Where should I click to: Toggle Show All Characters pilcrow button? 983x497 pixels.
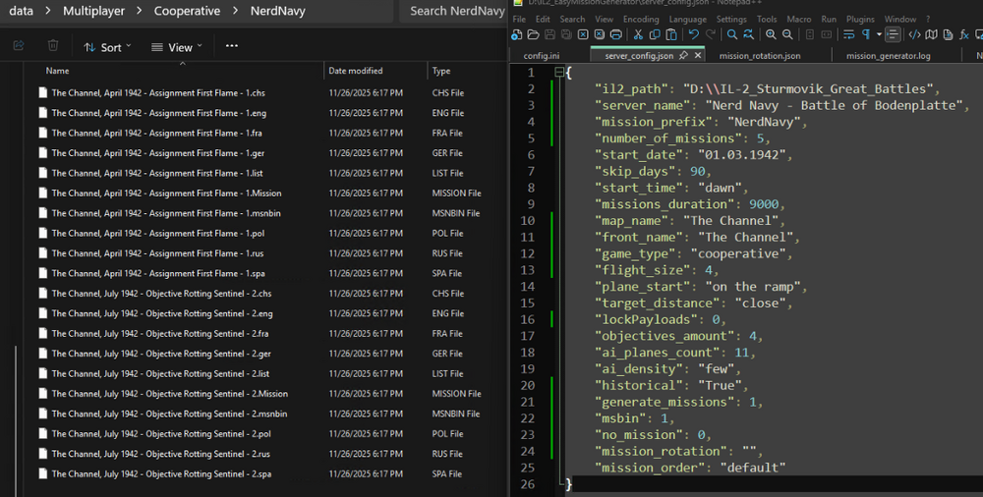tap(866, 34)
